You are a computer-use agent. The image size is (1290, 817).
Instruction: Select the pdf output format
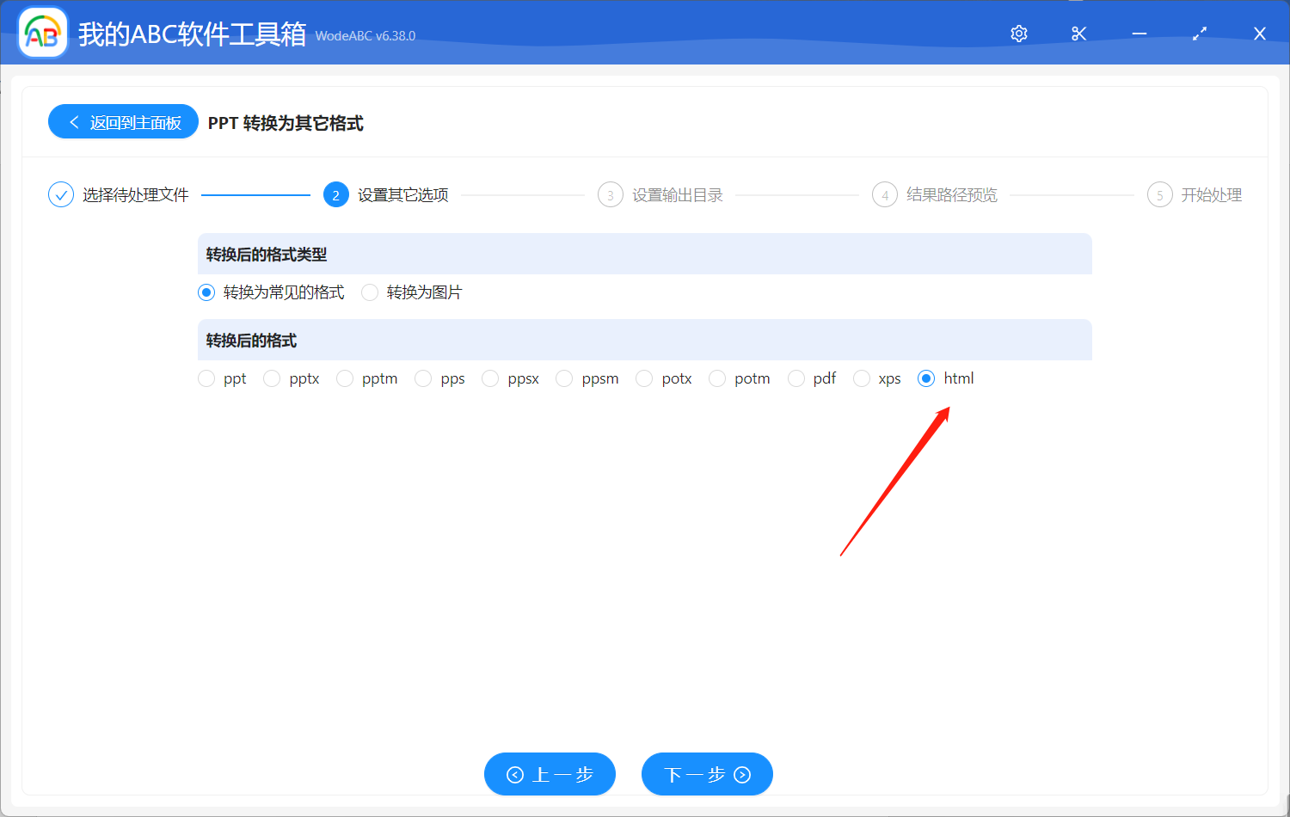[x=795, y=378]
